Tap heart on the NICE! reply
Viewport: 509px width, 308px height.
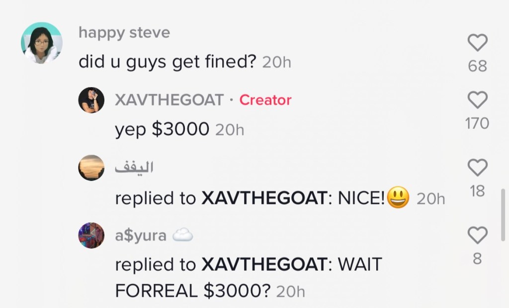478,168
